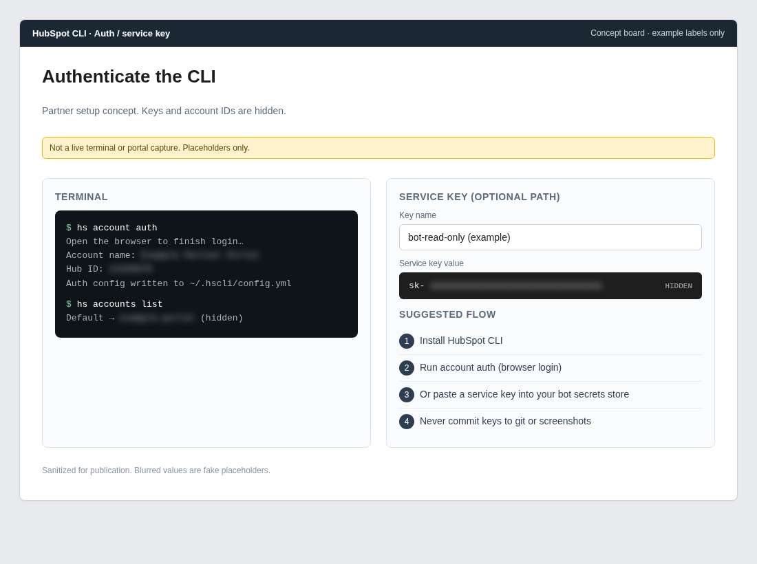Select step 3 number badge
This screenshot has width=757, height=564.
(x=407, y=395)
